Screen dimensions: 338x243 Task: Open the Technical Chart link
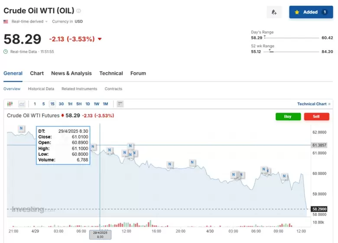[x=314, y=104]
